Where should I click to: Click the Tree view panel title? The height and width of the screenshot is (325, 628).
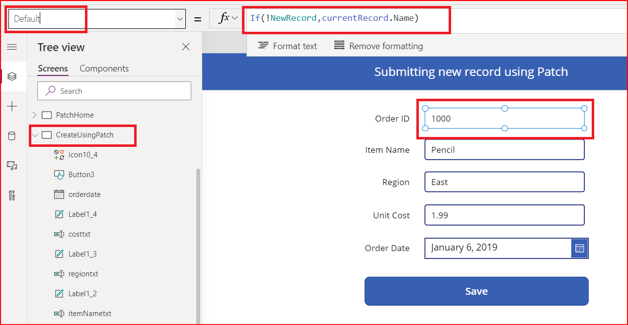[x=61, y=47]
